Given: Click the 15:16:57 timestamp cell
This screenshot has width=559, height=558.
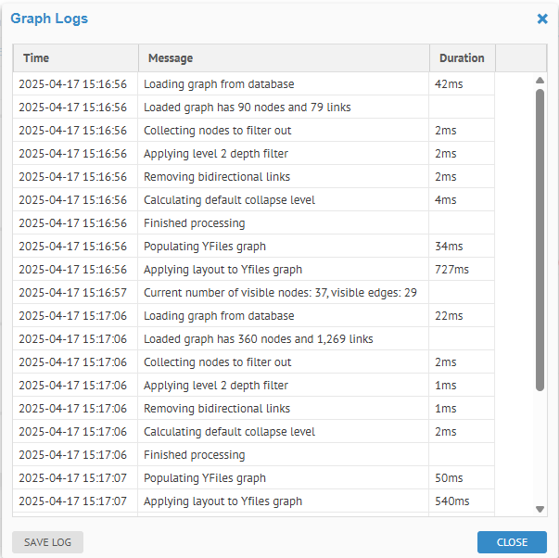Looking at the screenshot, I should pos(72,293).
